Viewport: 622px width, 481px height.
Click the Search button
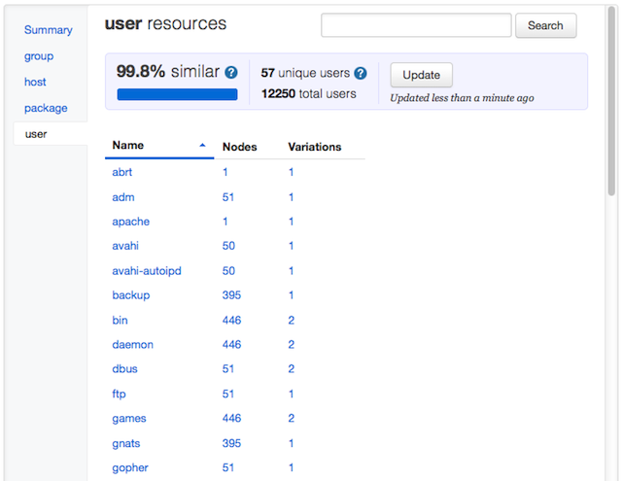[545, 26]
